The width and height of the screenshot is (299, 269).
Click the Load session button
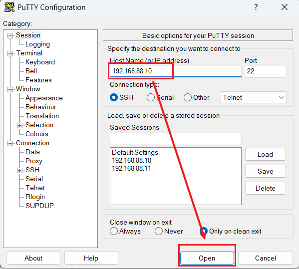pos(265,154)
